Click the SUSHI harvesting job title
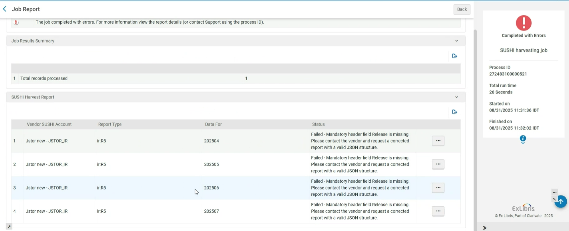This screenshot has width=569, height=231. pos(524,51)
